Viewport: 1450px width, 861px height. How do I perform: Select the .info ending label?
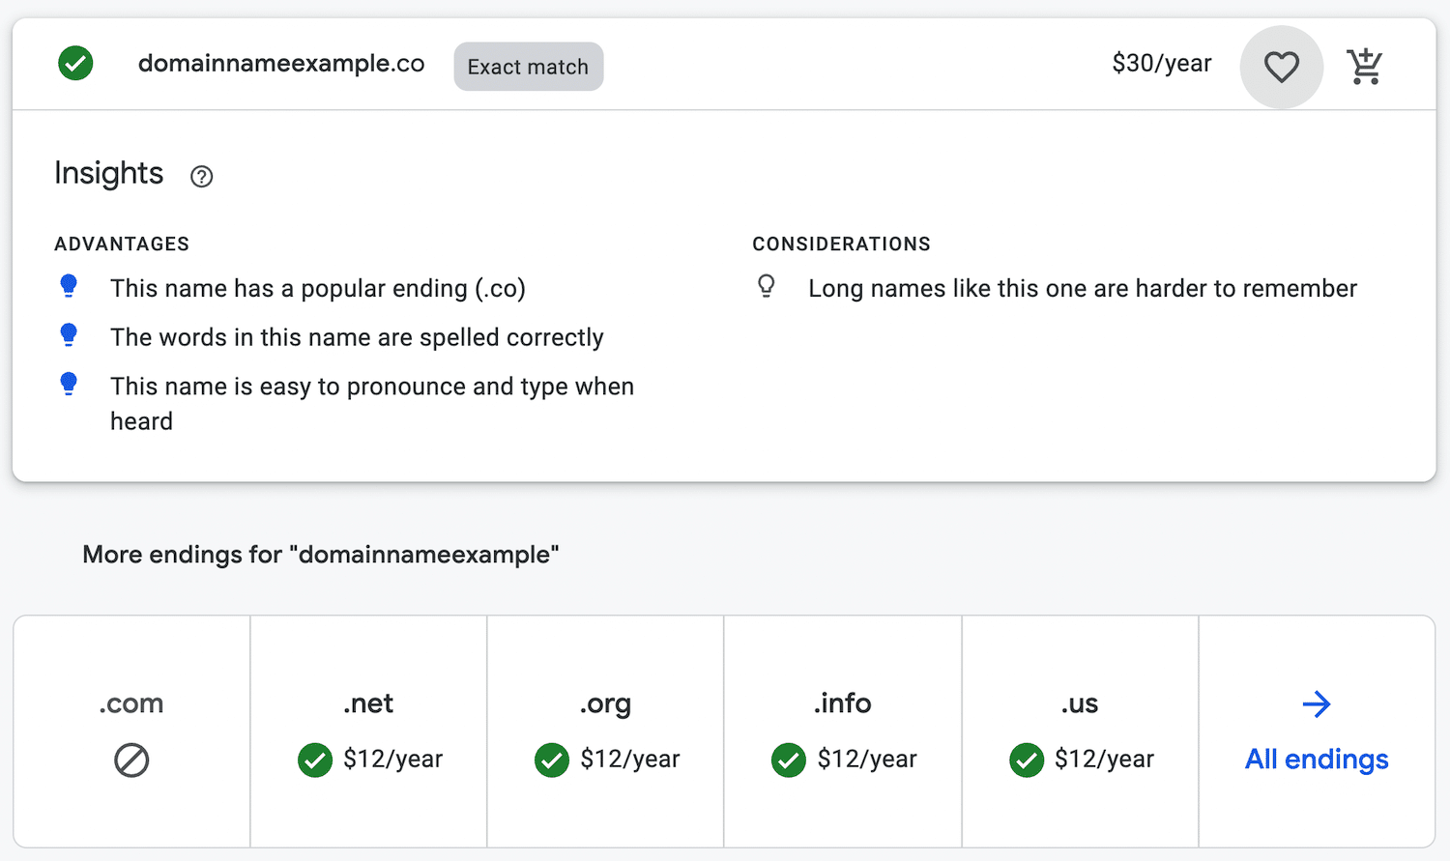(x=842, y=703)
